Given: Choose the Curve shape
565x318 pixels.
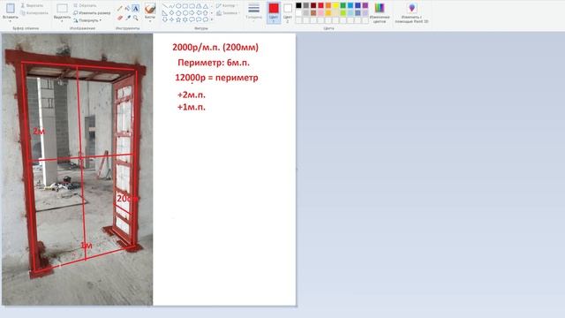Looking at the screenshot, I should click(x=171, y=6).
